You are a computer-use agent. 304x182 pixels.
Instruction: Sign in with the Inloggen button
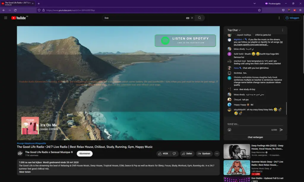[x=292, y=18]
